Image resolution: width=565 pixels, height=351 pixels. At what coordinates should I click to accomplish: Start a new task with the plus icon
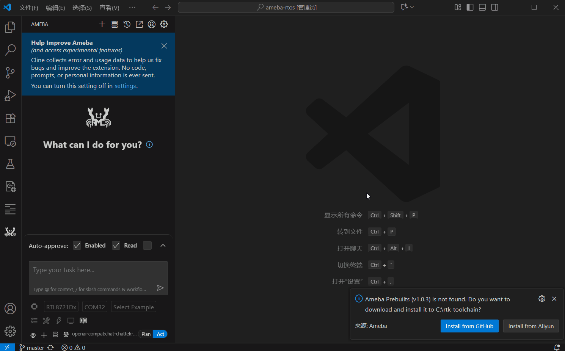click(102, 24)
